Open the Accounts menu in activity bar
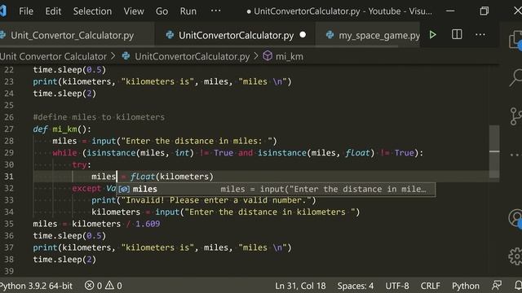 coord(515,219)
